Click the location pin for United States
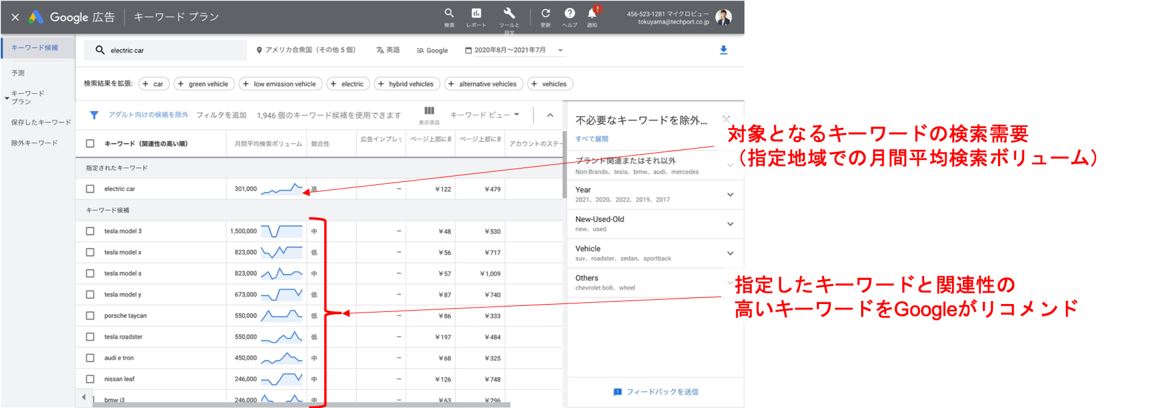Image resolution: width=1150 pixels, height=408 pixels. pyautogui.click(x=259, y=50)
